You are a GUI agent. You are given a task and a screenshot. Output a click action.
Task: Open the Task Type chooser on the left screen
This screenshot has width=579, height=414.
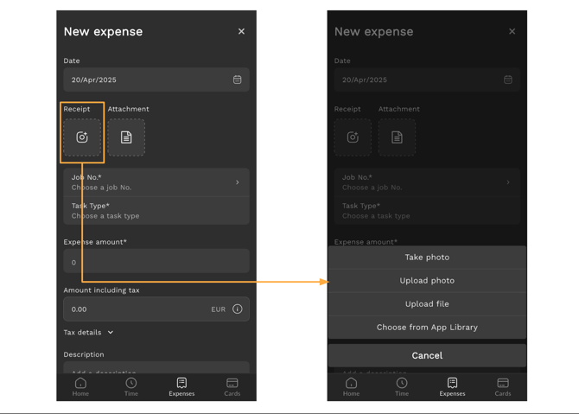[156, 211]
